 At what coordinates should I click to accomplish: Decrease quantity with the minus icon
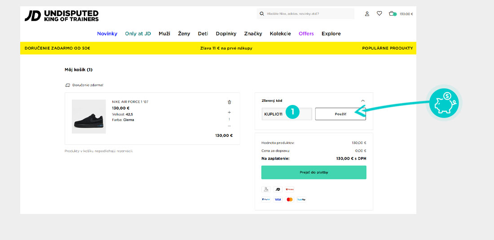click(x=229, y=126)
